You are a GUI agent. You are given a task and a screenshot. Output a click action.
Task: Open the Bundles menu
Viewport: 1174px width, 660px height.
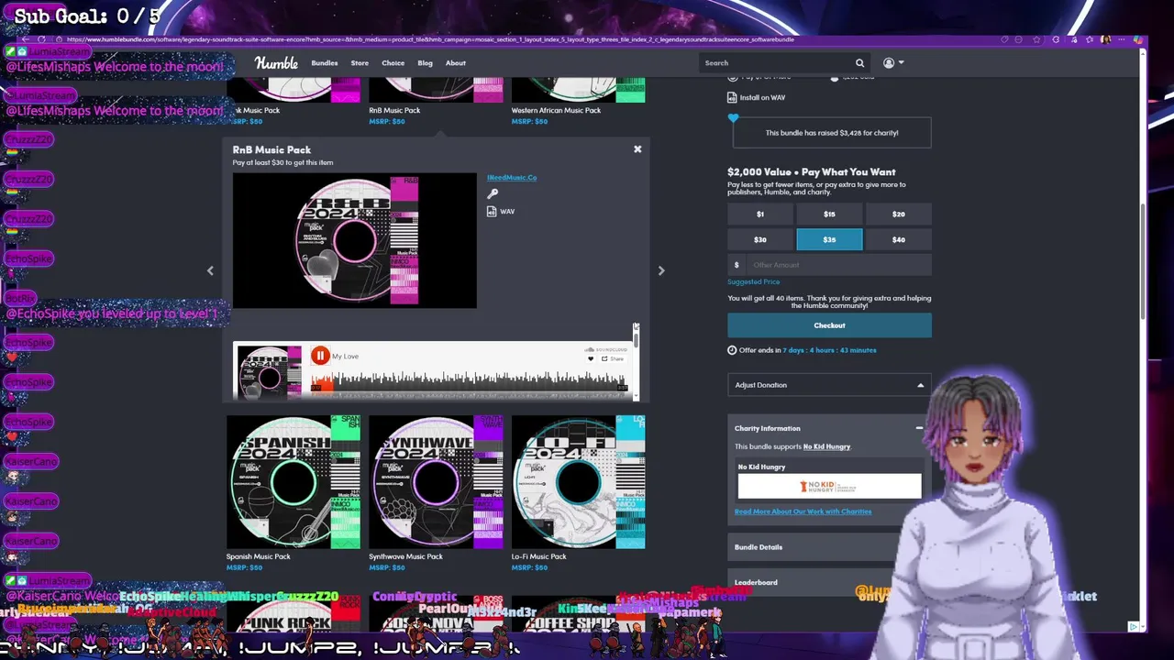coord(325,63)
